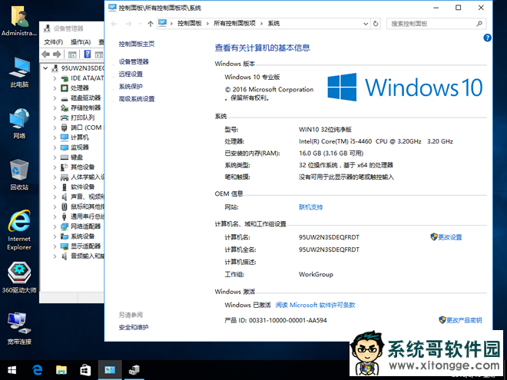The image size is (507, 380).
Task: Open the 远程设置 sidebar link
Action: pyautogui.click(x=131, y=74)
